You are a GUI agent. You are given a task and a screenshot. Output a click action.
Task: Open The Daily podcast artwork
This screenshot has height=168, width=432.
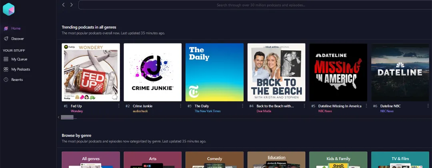[x=214, y=72]
